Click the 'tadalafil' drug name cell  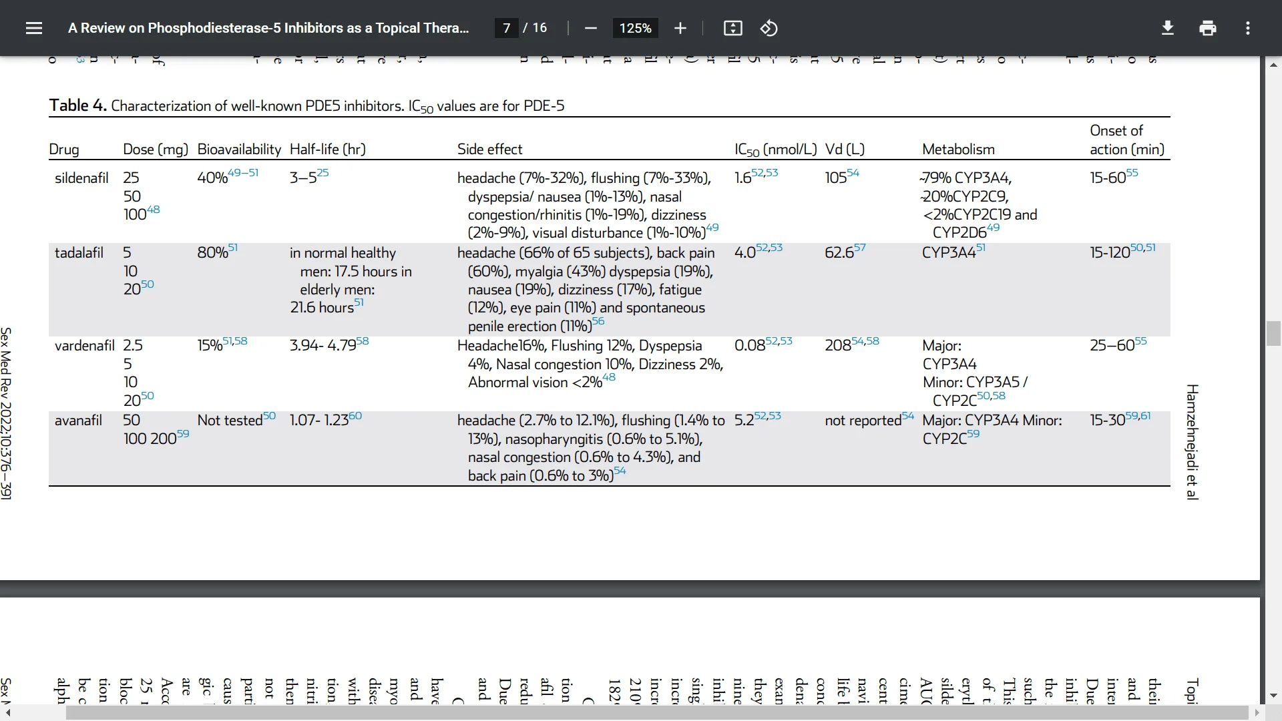tap(79, 253)
